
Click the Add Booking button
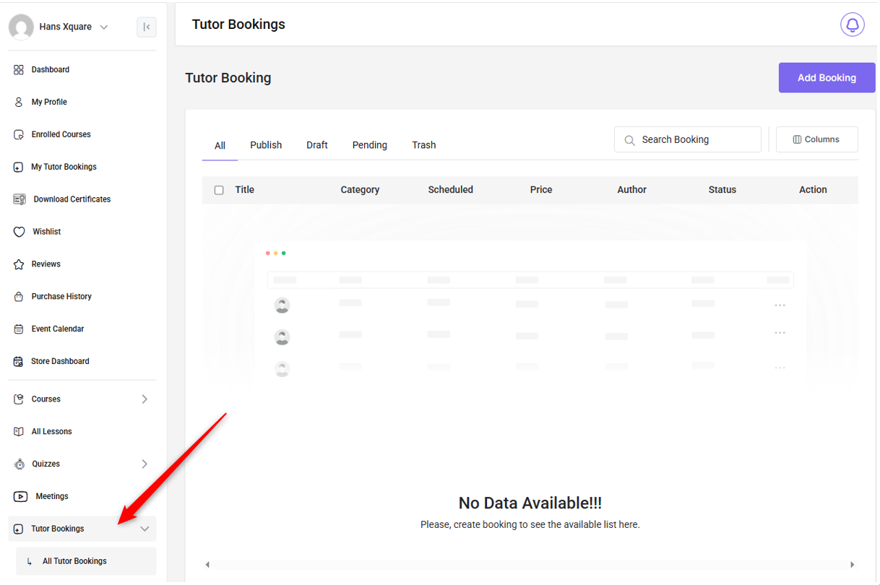tap(827, 78)
